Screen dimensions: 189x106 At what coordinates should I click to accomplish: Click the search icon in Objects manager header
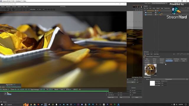click(182, 8)
